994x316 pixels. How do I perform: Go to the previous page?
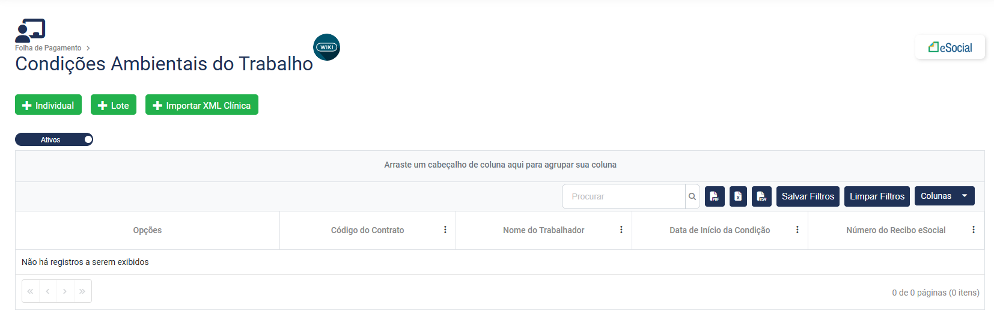(x=47, y=291)
